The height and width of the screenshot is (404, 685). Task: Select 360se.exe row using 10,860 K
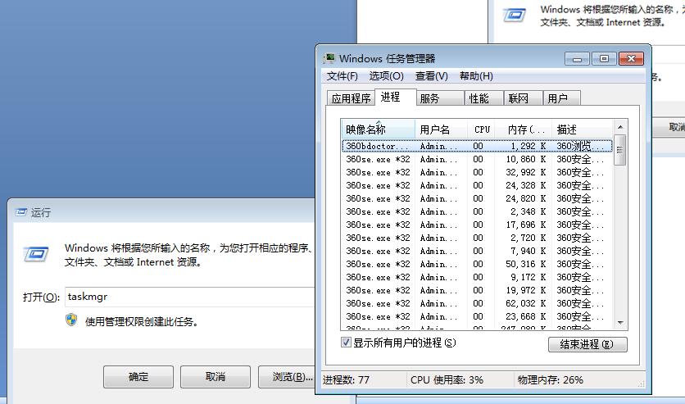[477, 159]
